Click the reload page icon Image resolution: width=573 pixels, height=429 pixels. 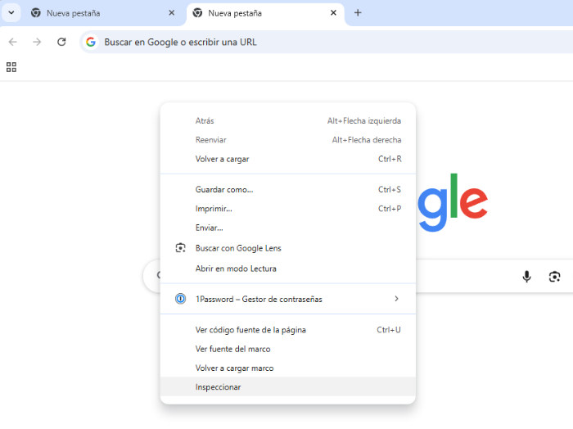click(61, 42)
